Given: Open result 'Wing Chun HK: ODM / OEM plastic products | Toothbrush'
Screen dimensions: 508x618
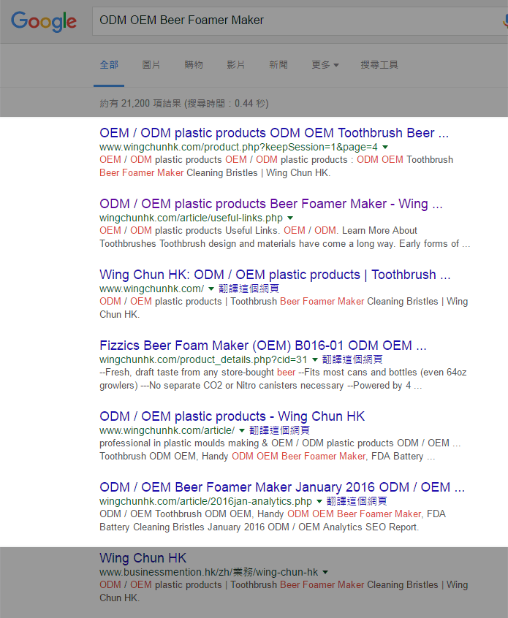Looking at the screenshot, I should click(x=275, y=275).
